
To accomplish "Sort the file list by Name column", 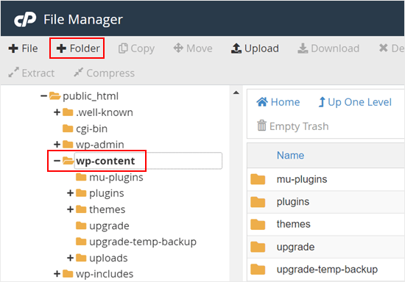I will coord(290,155).
